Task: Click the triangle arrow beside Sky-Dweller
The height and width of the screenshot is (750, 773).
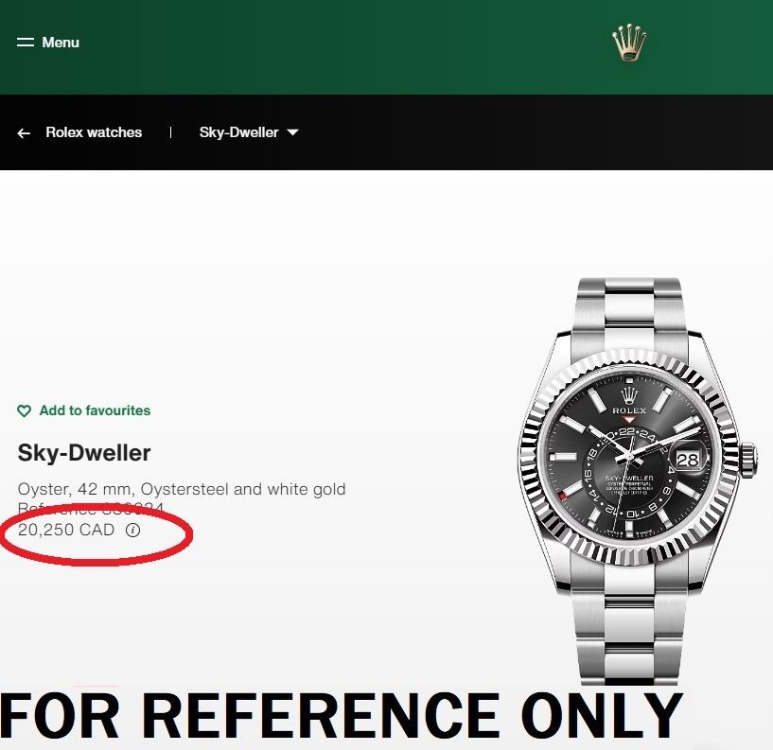Action: pos(293,132)
